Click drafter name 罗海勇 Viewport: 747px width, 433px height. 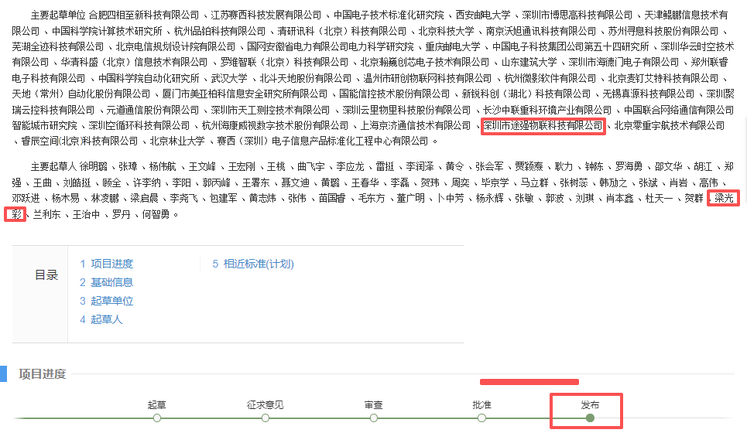[x=629, y=166]
